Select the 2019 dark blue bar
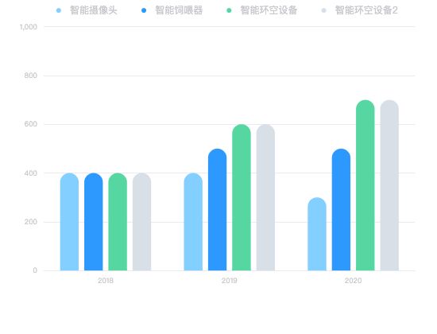This screenshot has width=437, height=334. click(218, 210)
